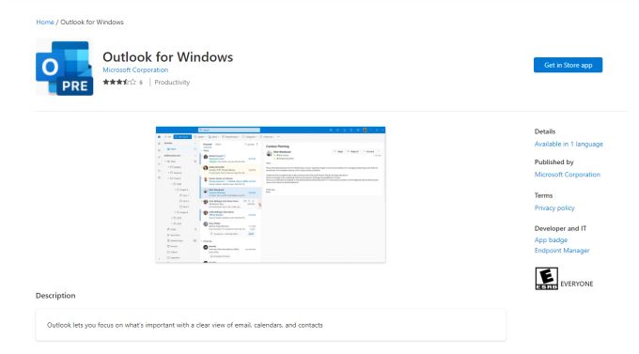The height and width of the screenshot is (354, 639).
Task: Open the Available in 1 language link
Action: pos(569,144)
